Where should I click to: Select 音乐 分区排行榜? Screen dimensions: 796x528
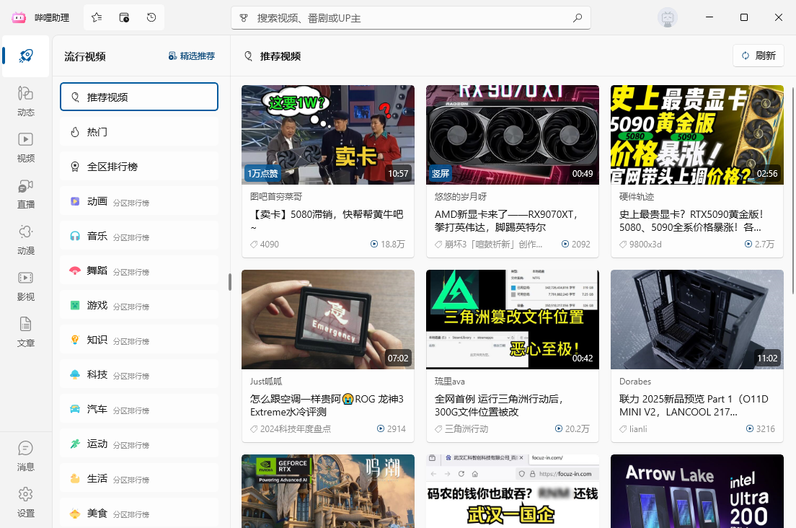pos(139,236)
